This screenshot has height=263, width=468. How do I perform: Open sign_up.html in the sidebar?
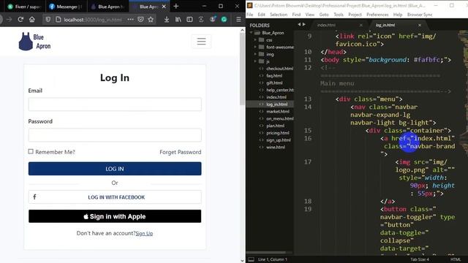click(x=278, y=140)
